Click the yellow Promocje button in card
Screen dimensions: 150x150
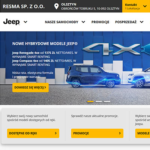[x=97, y=133]
